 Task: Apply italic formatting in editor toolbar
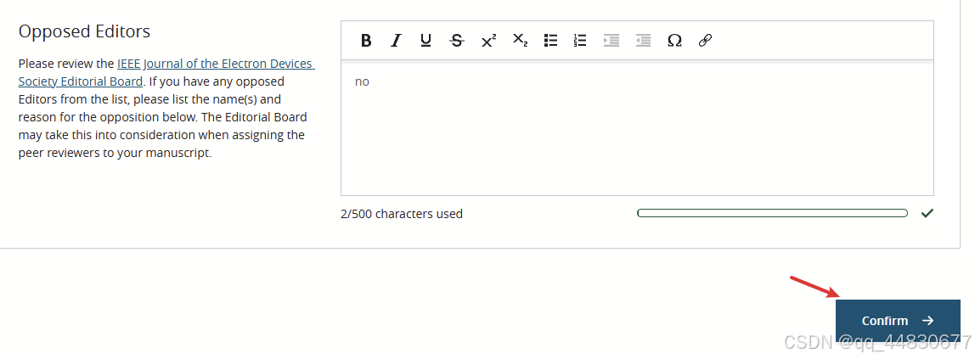396,41
